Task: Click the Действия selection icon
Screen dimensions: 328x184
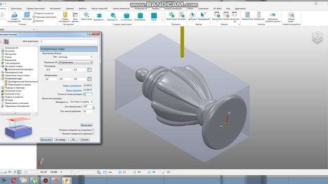Action: tap(193, 15)
